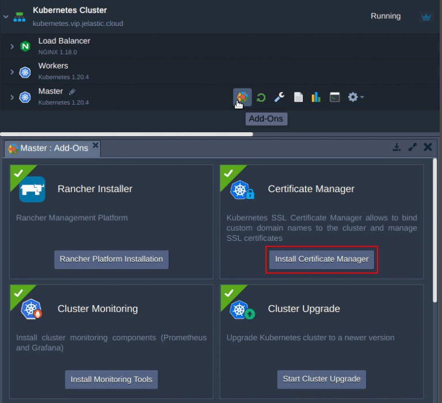Click the Rancher Management Platform description

click(72, 218)
